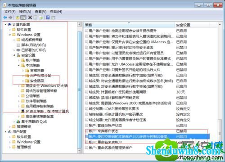Click the 计算机配置 computer icon
The width and height of the screenshot is (225, 162).
point(9,24)
